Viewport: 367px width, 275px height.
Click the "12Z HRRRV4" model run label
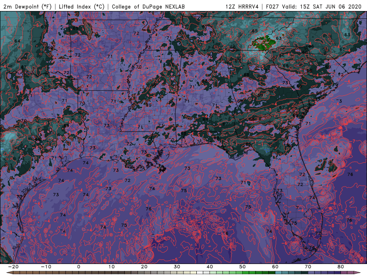pos(242,6)
